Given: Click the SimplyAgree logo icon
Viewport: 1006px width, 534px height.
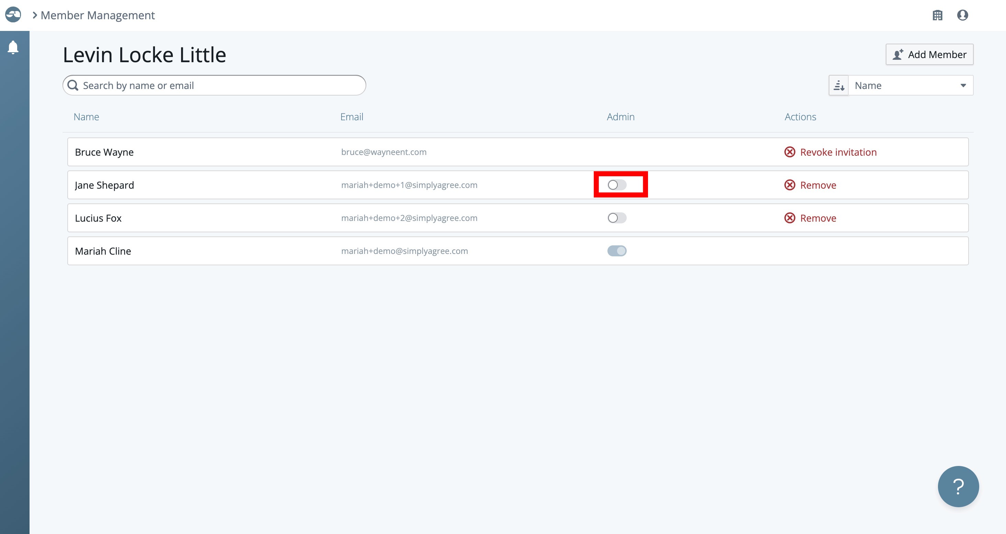Looking at the screenshot, I should [x=13, y=15].
